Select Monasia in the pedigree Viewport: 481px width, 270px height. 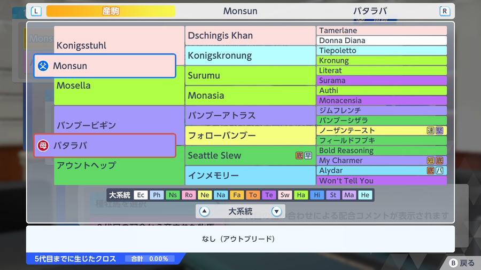point(250,96)
